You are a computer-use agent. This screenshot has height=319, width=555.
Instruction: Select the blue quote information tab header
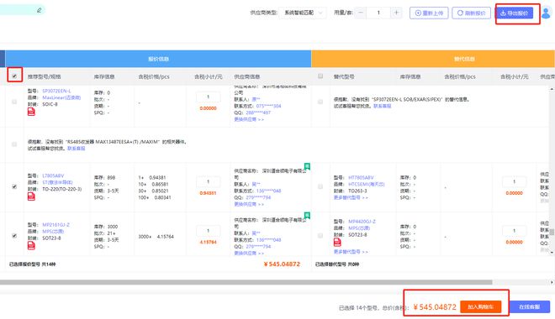tap(158, 59)
